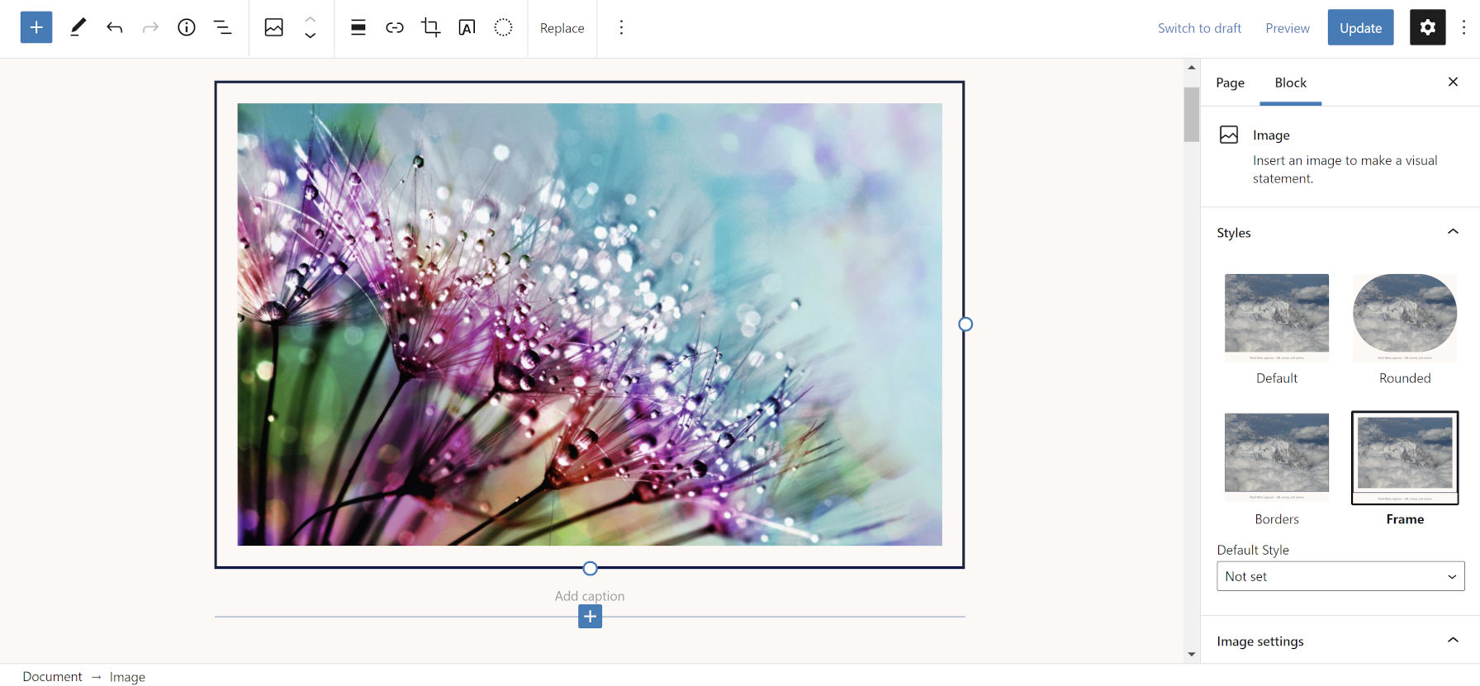This screenshot has height=686, width=1480.
Task: Select the flower image in the editor
Action: [x=590, y=324]
